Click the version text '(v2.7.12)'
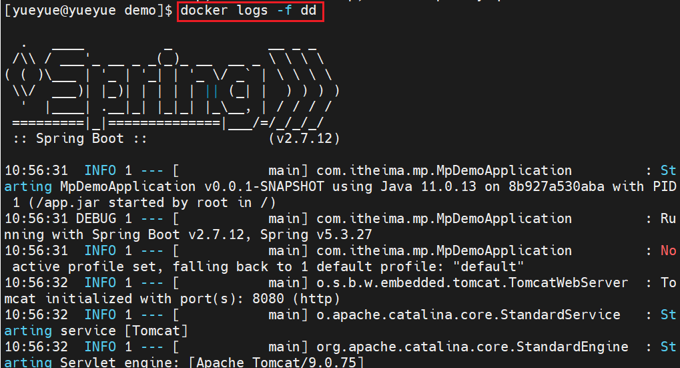This screenshot has height=368, width=680. pos(304,138)
